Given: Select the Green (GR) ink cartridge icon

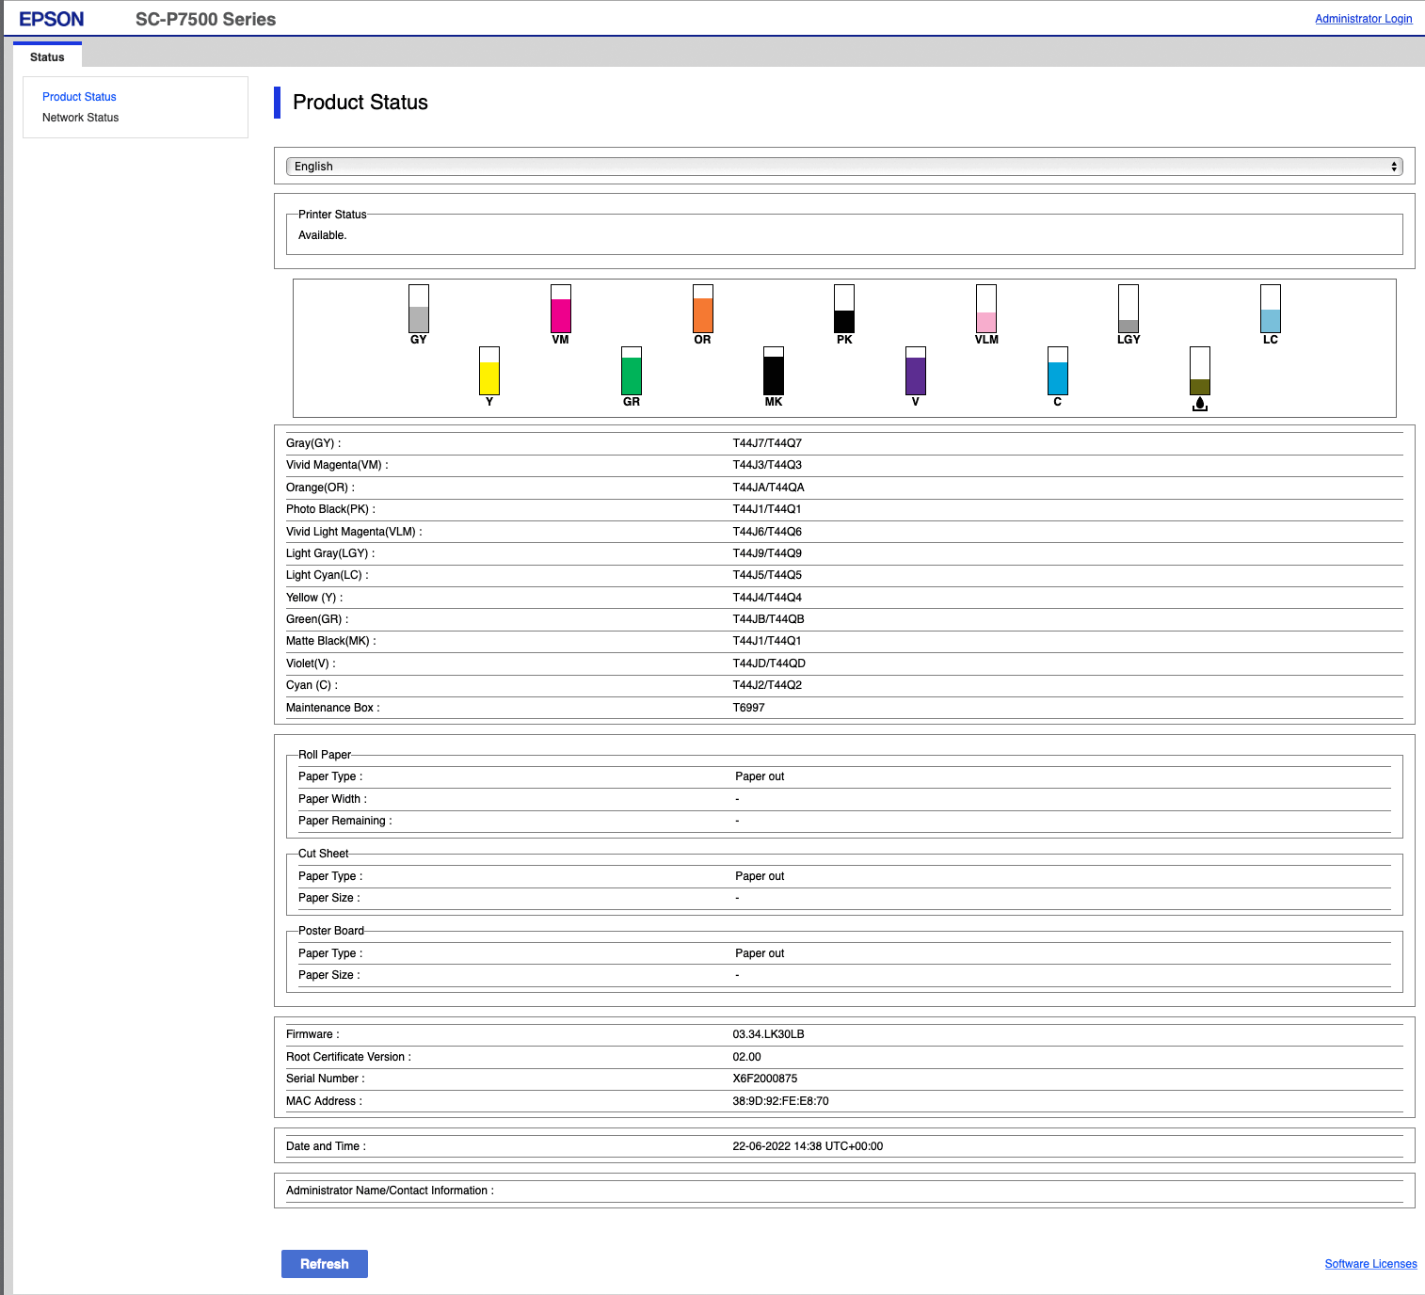Looking at the screenshot, I should click(x=632, y=371).
